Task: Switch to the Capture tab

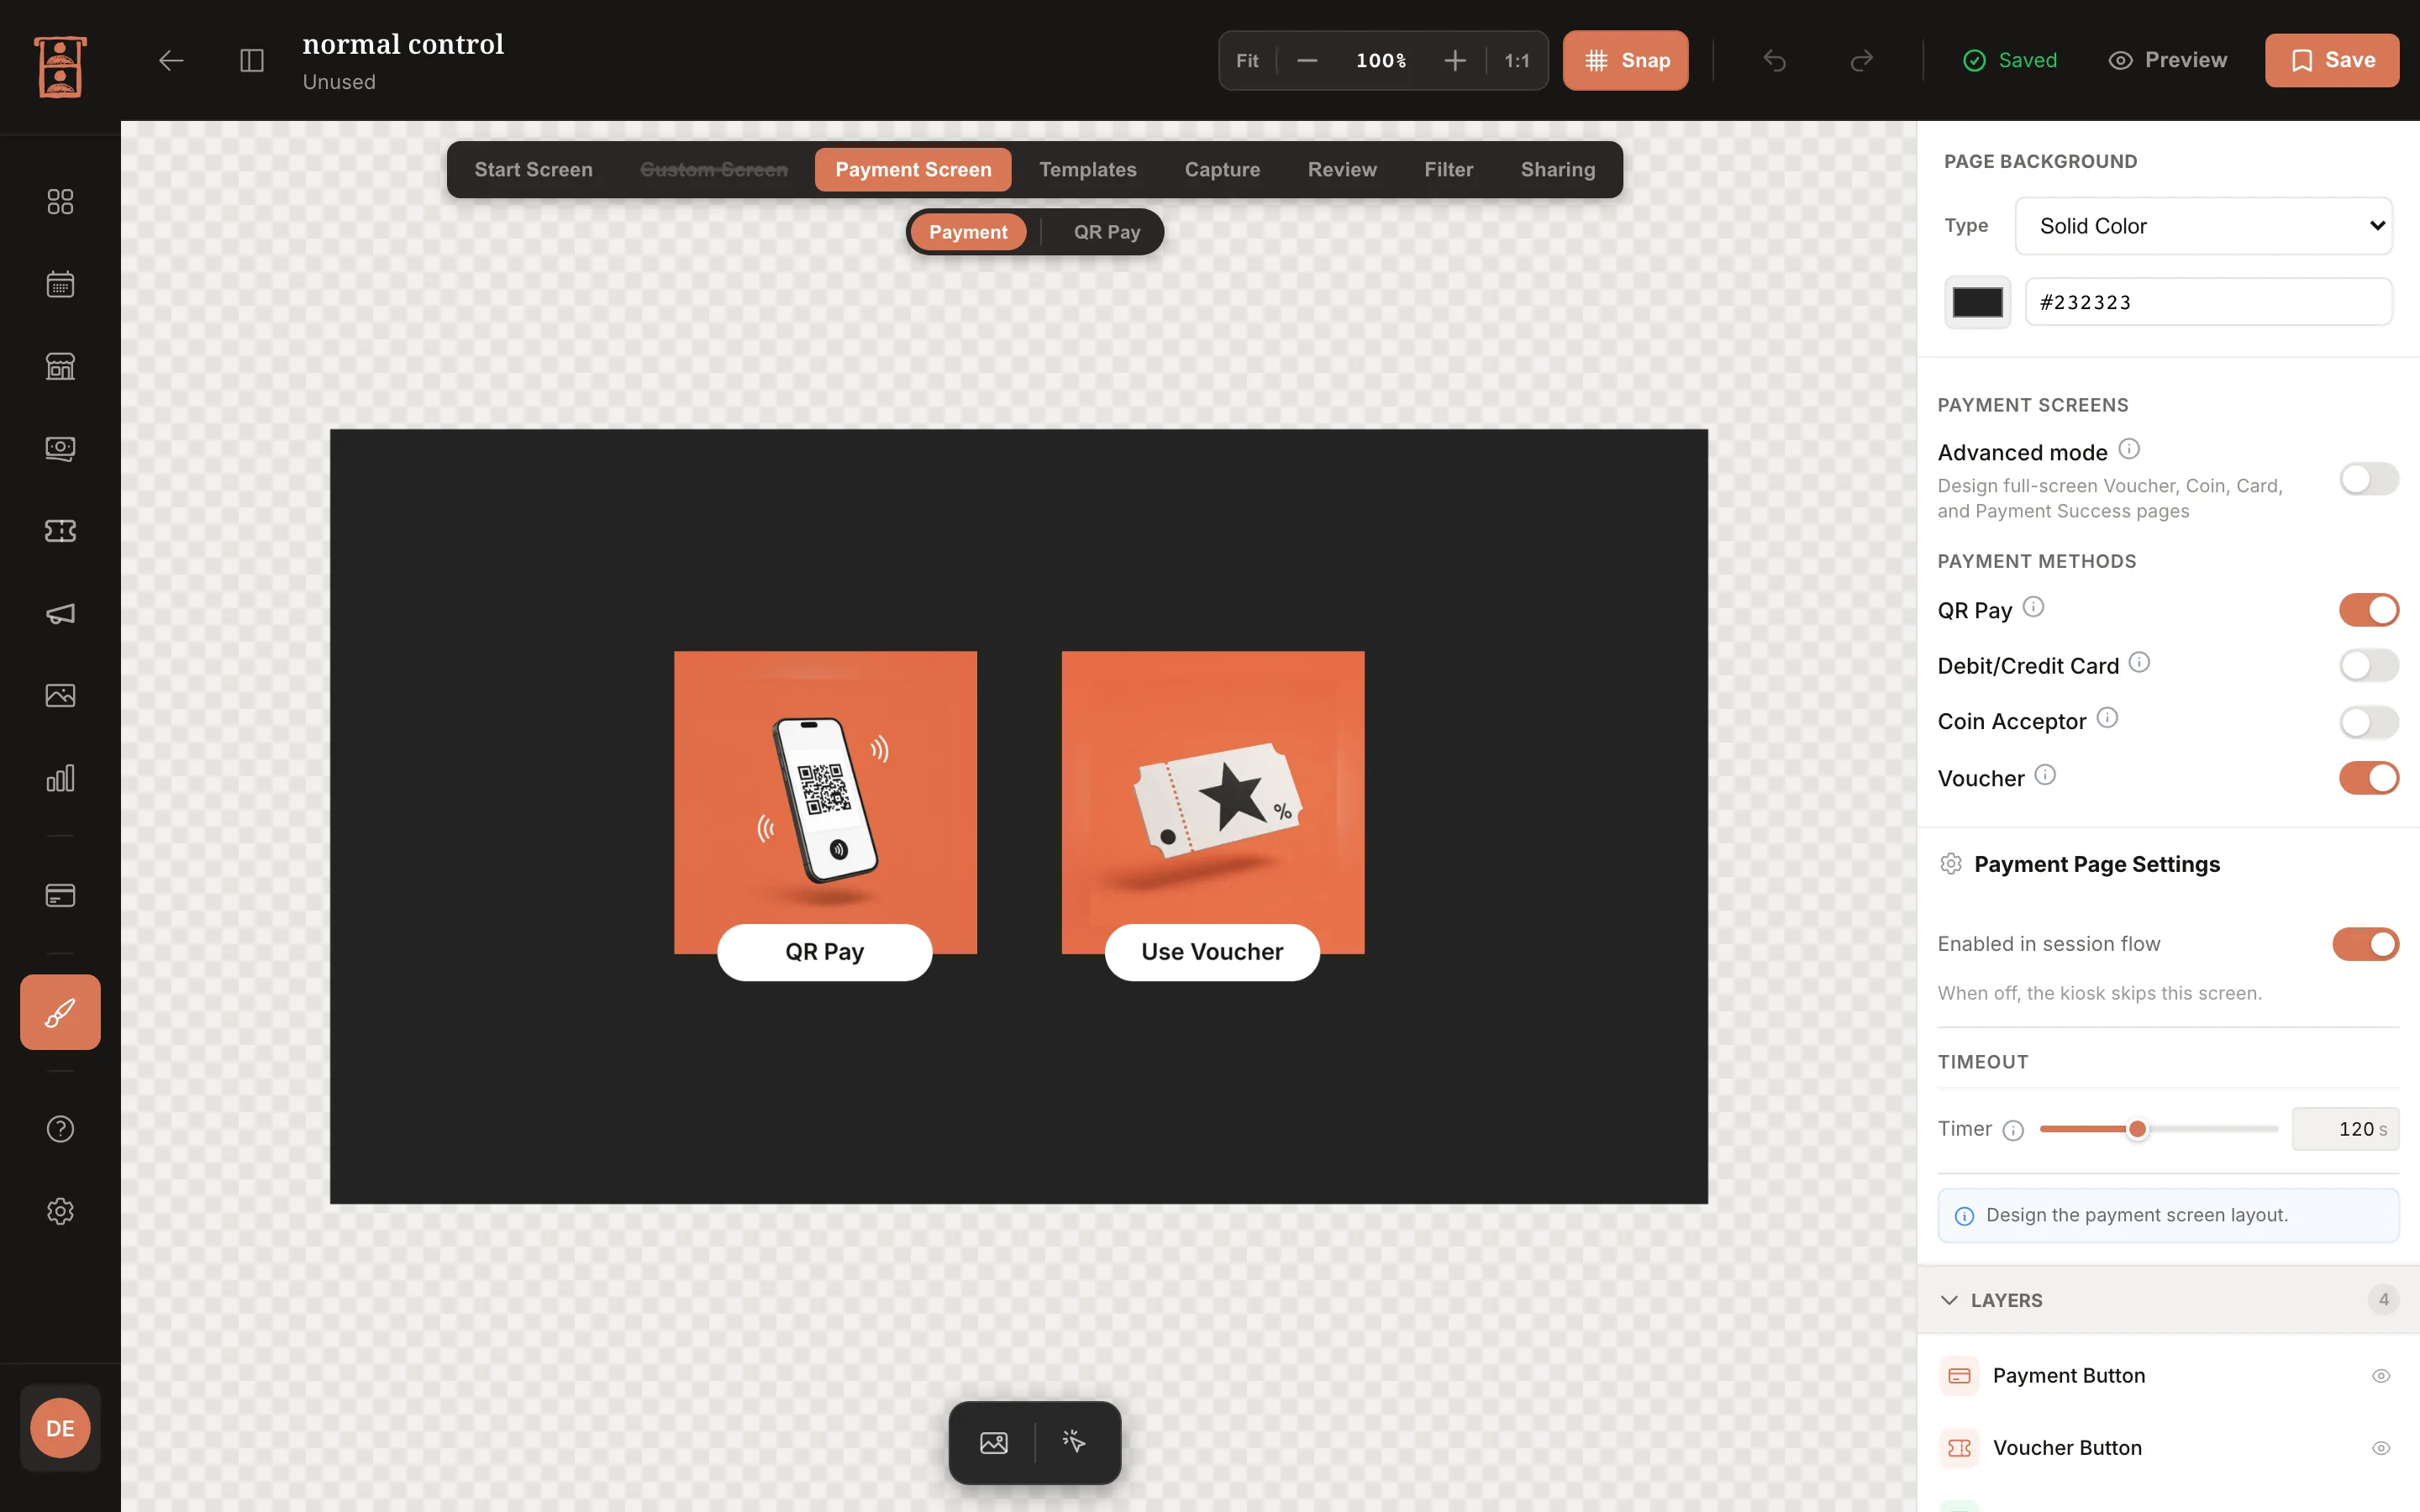Action: click(x=1222, y=170)
